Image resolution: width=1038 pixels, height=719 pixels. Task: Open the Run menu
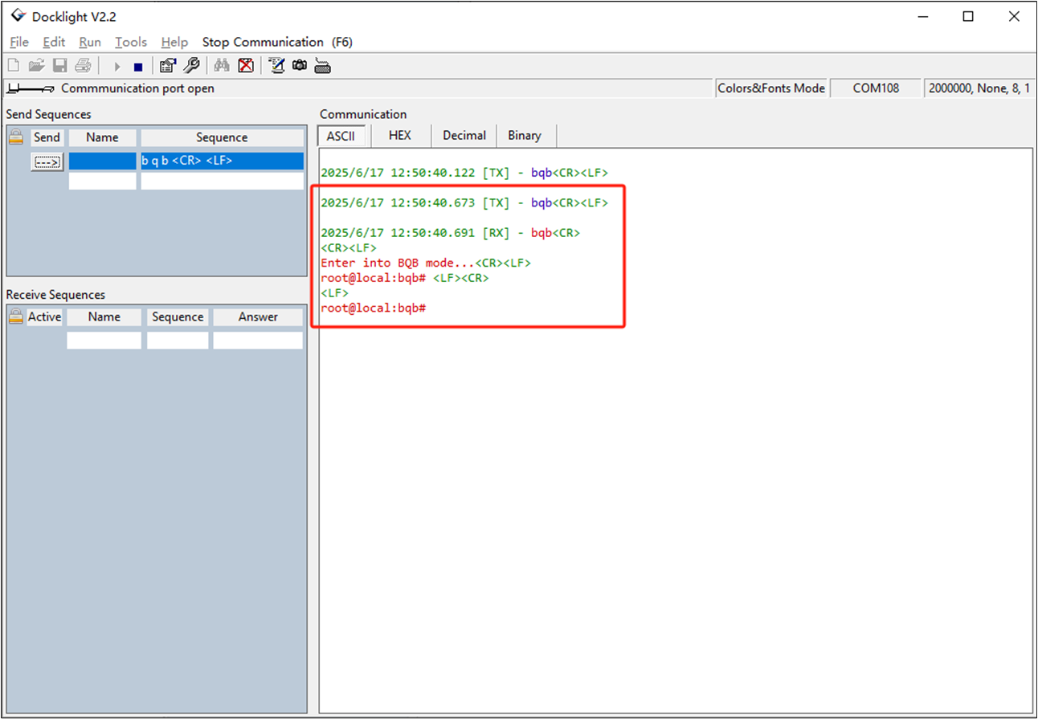coord(90,42)
